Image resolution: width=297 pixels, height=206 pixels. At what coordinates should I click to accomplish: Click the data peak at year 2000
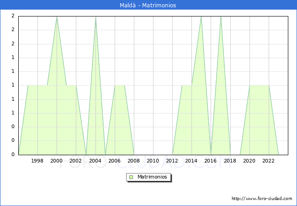tap(57, 17)
